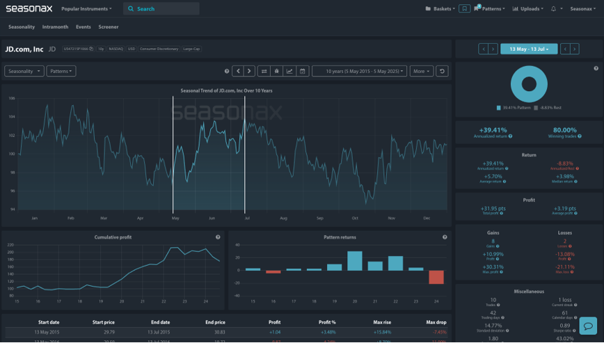Open Popular Instruments dropdown
The height and width of the screenshot is (343, 604).
pyautogui.click(x=86, y=8)
